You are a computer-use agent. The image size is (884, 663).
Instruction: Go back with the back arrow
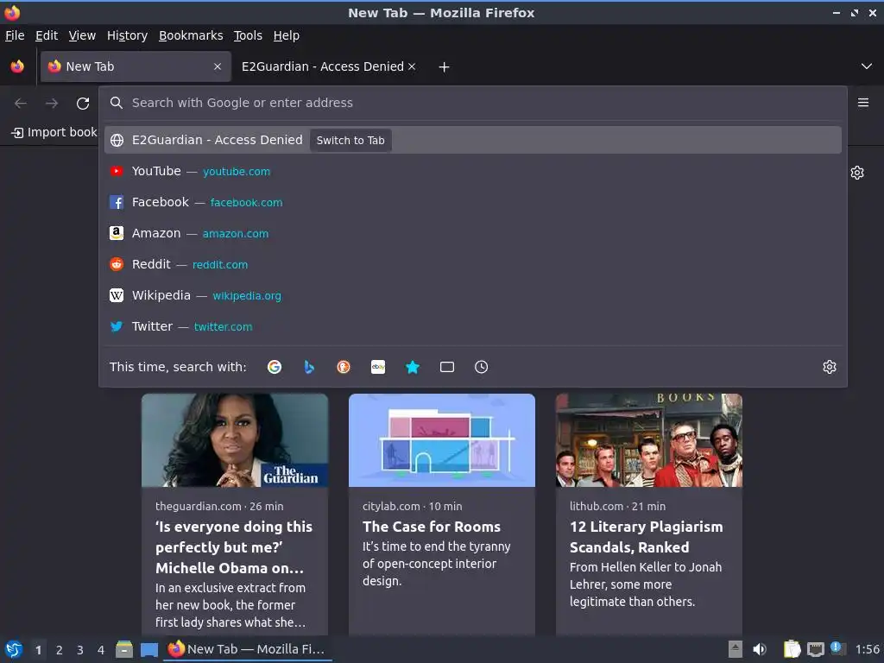21,104
